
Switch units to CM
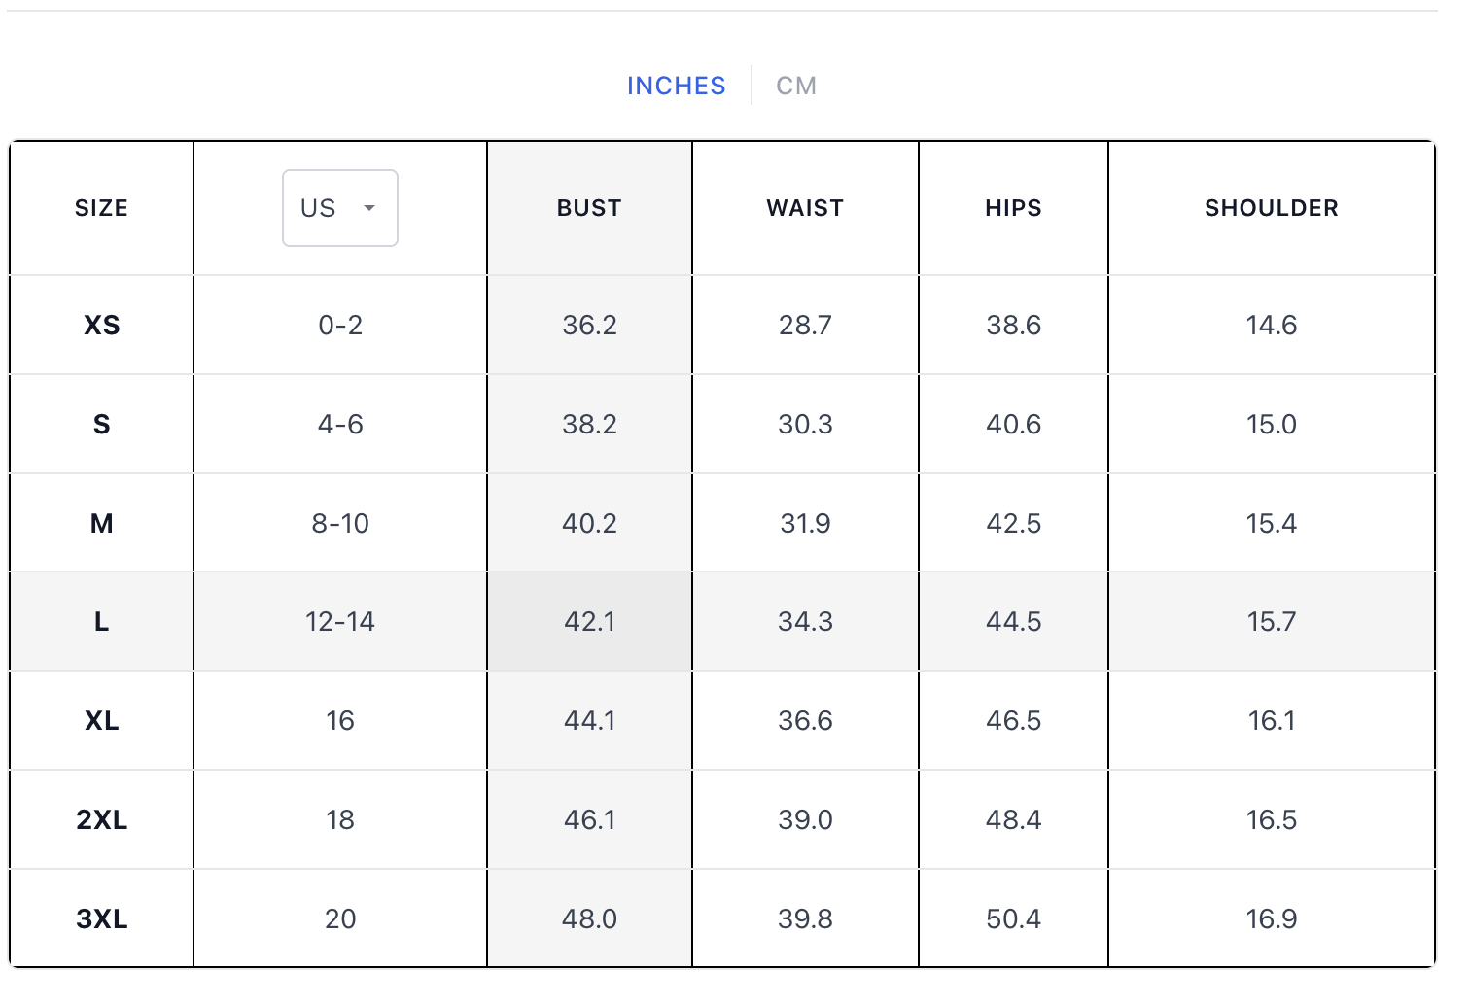795,86
